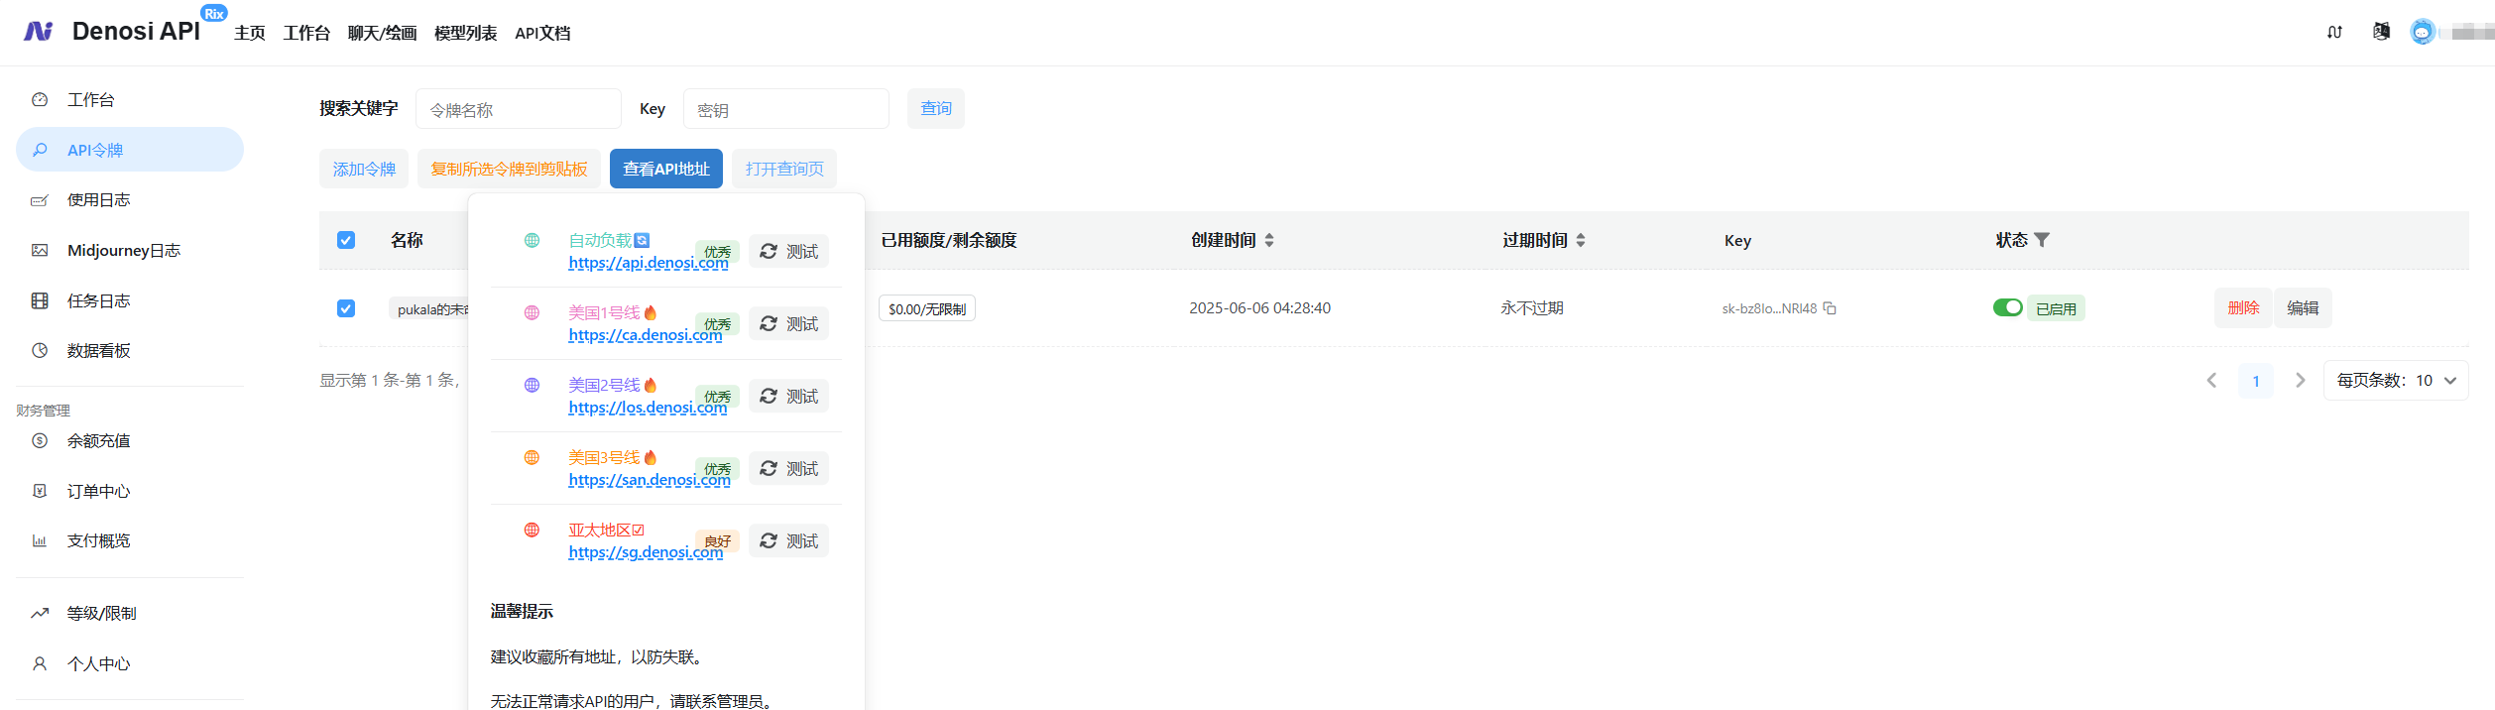Open 主页 in top navigation
The width and height of the screenshot is (2495, 710).
coord(250,33)
